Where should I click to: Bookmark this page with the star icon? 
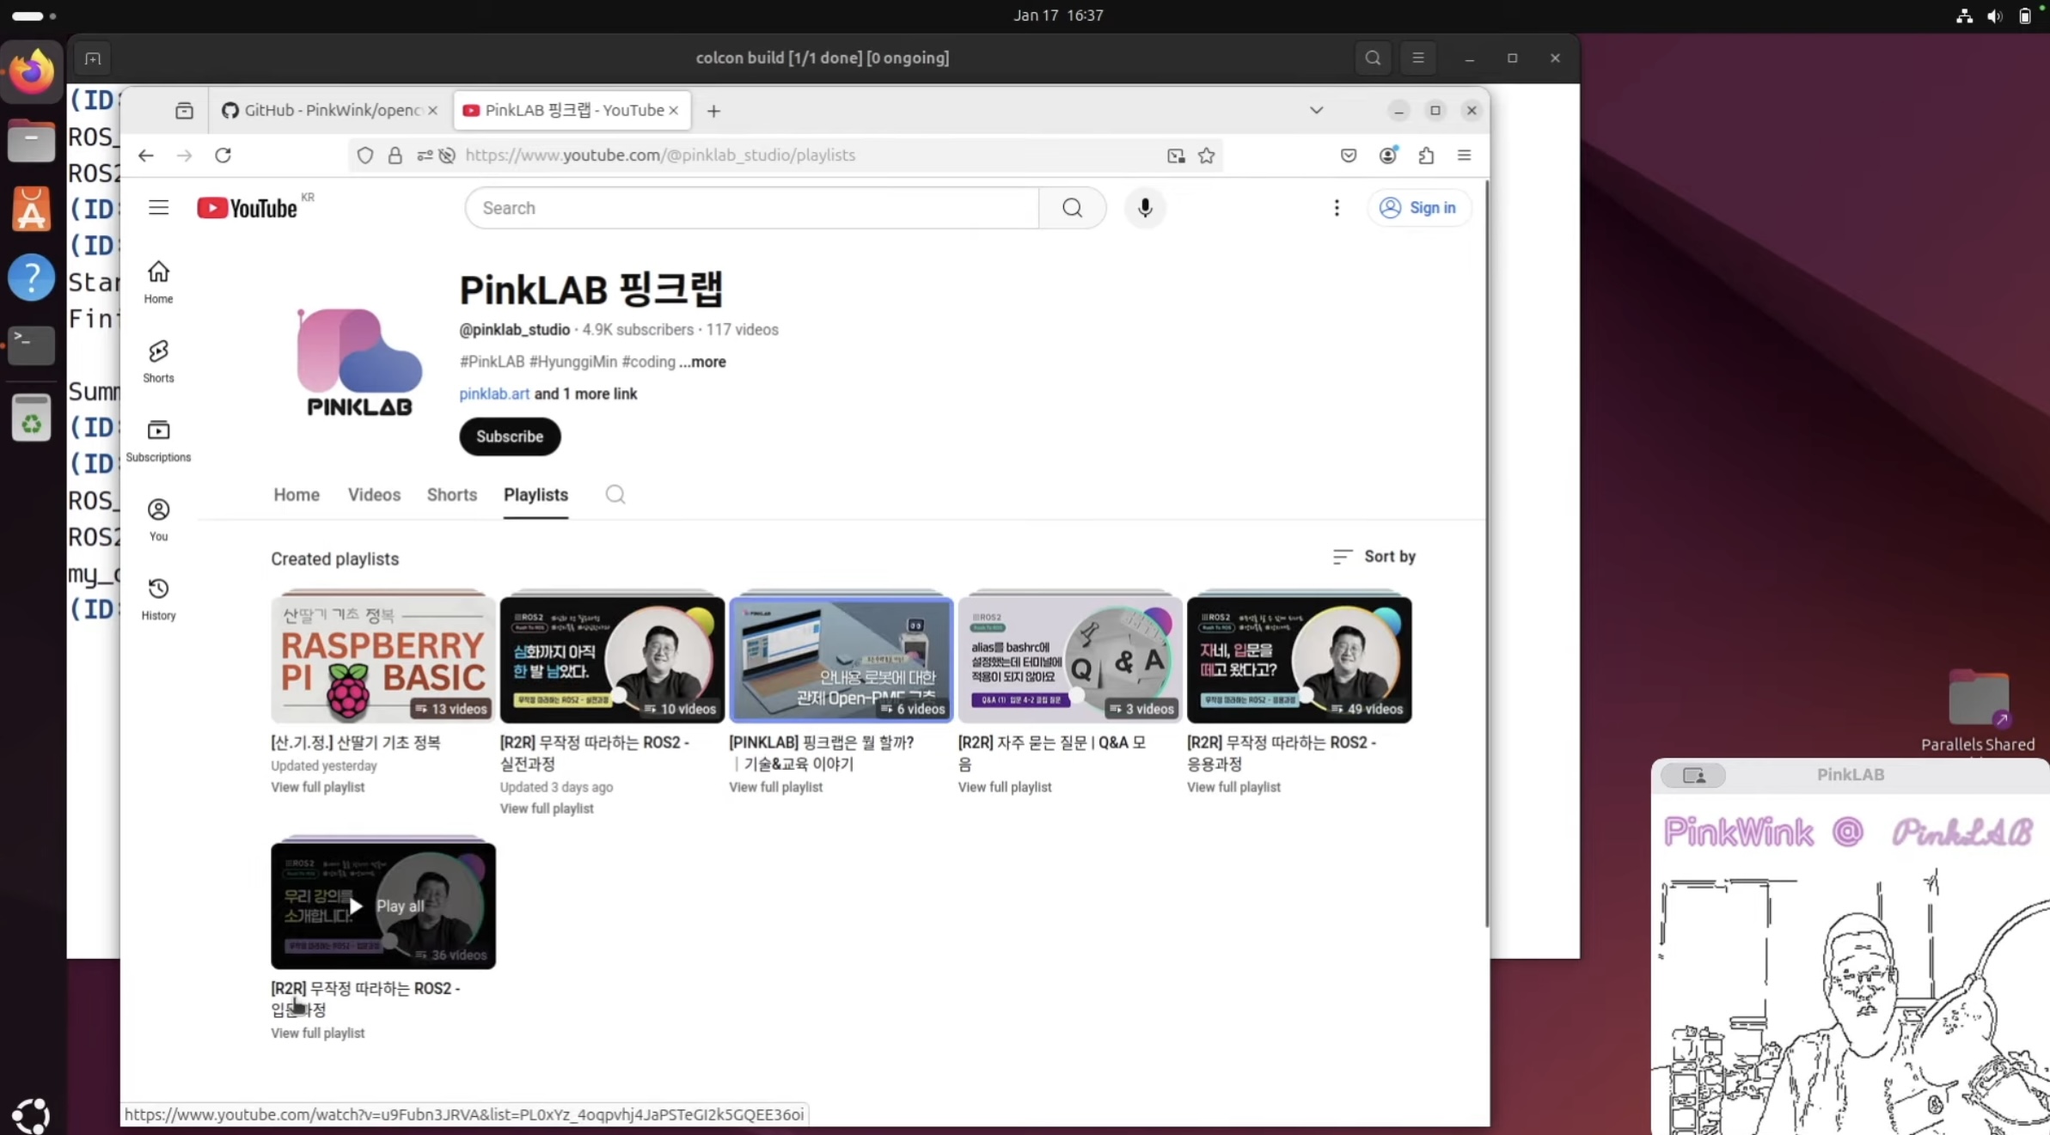tap(1207, 156)
